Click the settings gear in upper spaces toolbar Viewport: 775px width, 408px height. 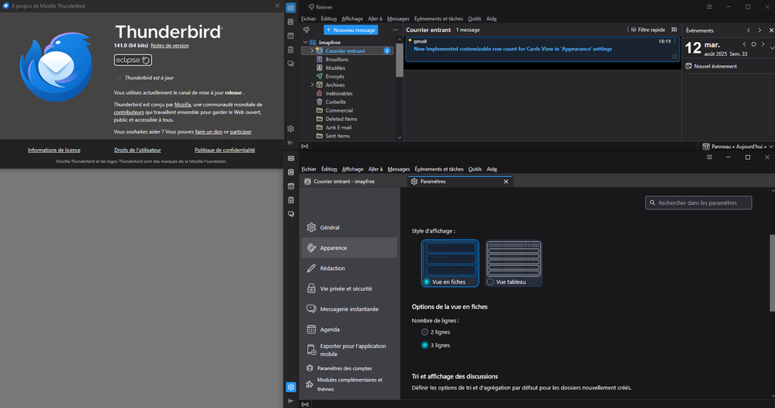[290, 129]
